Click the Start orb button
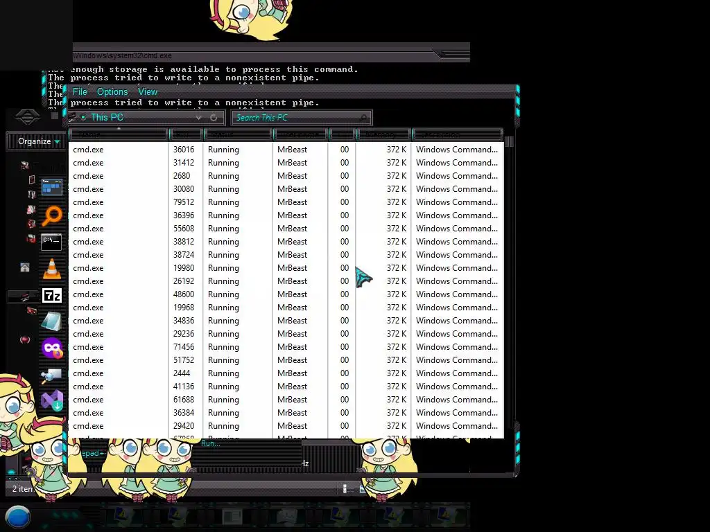The image size is (710, 532). pos(17,517)
